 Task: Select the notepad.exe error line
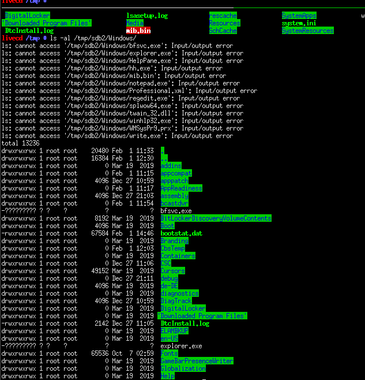coord(121,83)
